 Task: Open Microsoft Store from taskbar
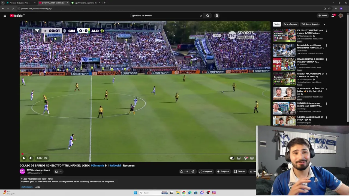click(x=196, y=193)
